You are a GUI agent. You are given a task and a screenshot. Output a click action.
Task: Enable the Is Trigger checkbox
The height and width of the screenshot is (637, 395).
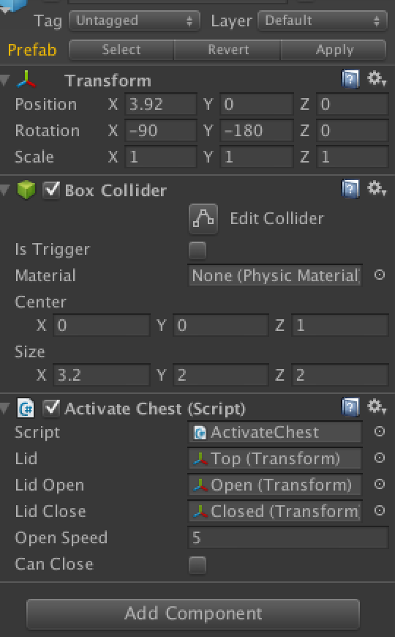click(197, 250)
